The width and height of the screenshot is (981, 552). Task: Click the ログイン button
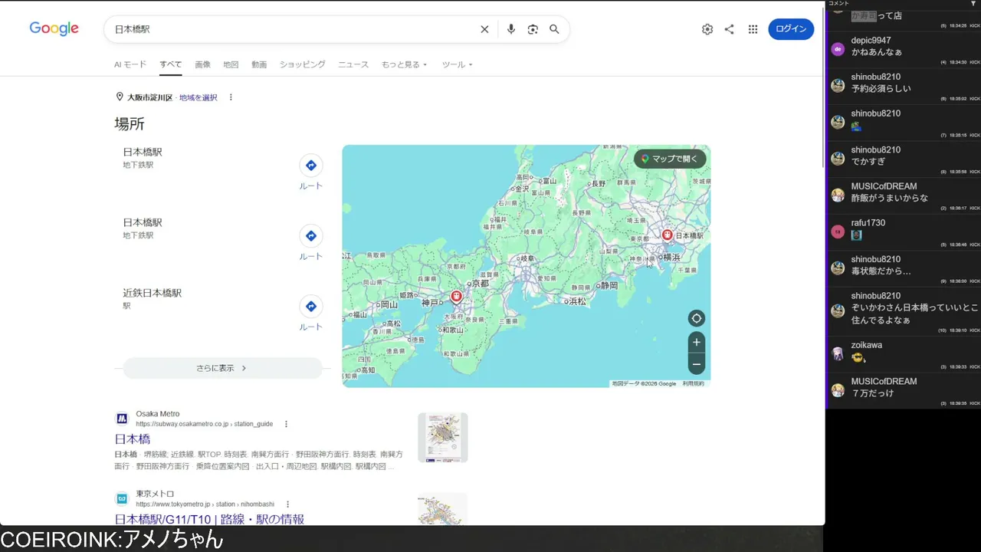point(791,29)
